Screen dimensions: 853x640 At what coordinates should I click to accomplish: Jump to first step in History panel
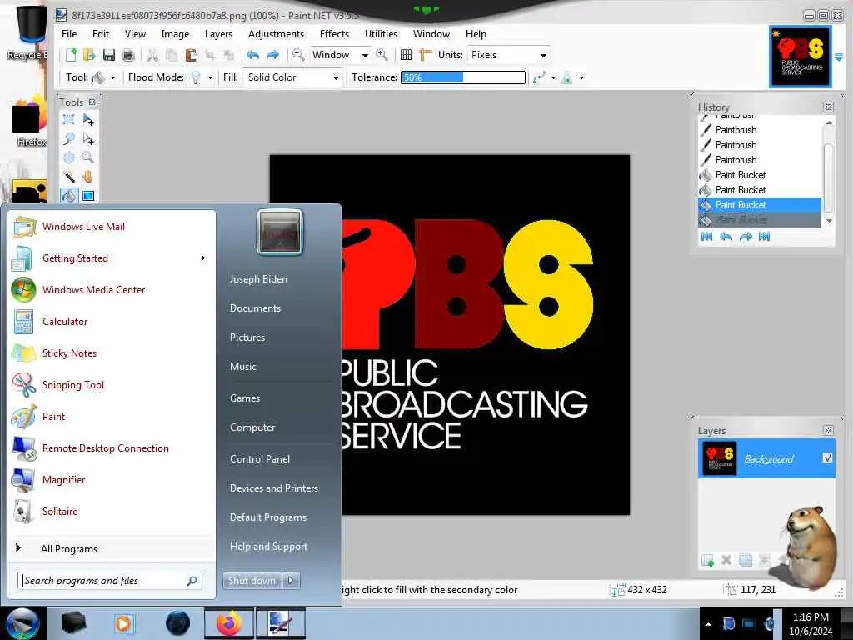click(x=706, y=236)
